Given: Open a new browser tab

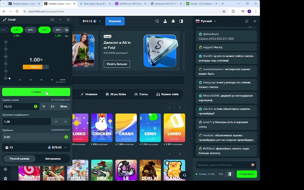Looking at the screenshot, I should pyautogui.click(x=223, y=4).
